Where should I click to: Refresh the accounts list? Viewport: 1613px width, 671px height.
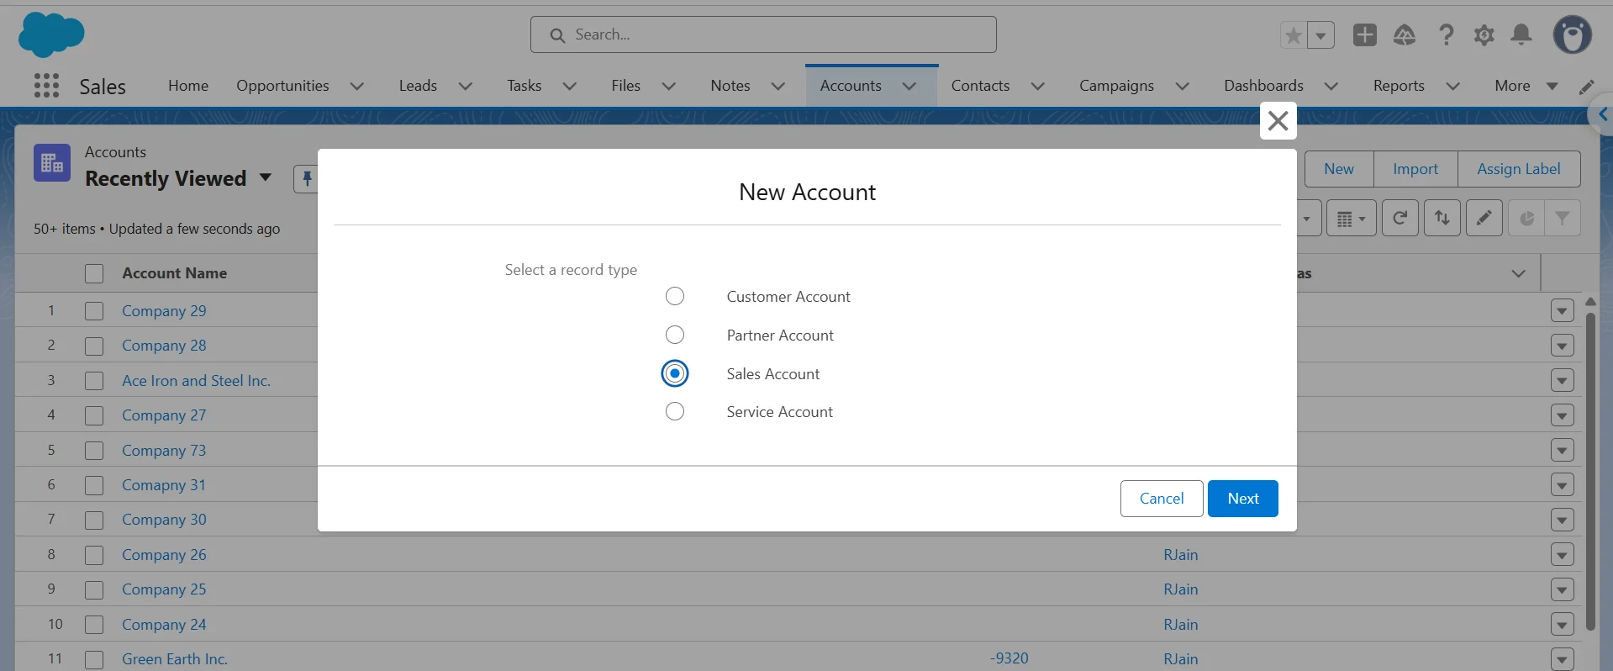tap(1400, 218)
